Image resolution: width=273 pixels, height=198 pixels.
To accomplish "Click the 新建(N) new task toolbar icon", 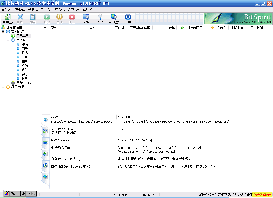I will point(7,18).
